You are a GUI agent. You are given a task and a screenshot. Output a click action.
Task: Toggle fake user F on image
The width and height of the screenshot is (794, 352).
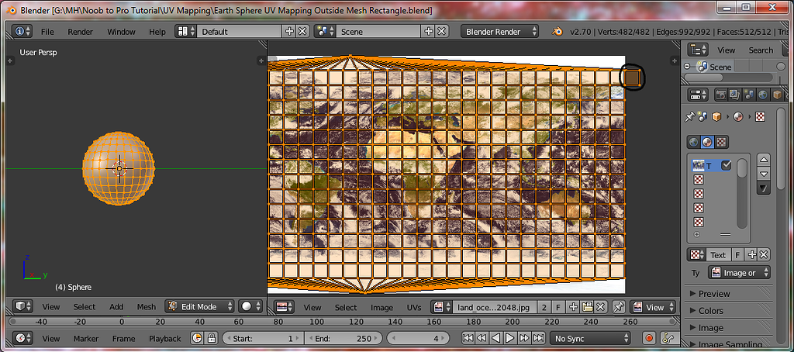[x=558, y=307]
